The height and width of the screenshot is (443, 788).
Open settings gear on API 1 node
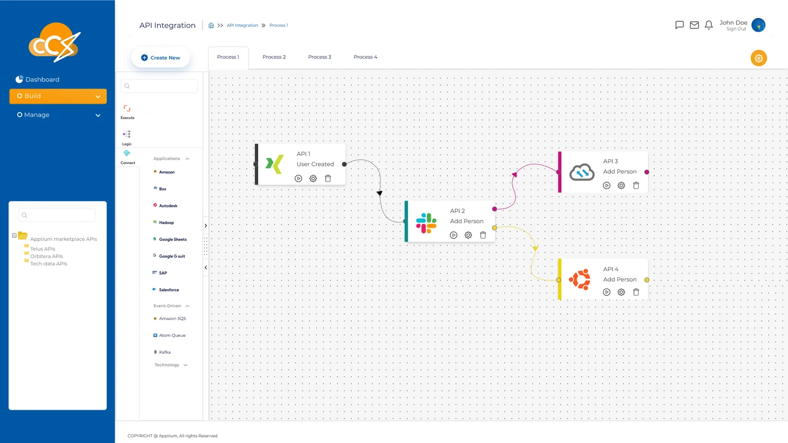(313, 178)
